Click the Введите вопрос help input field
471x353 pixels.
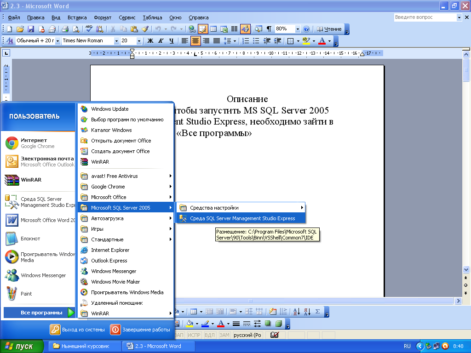point(425,17)
